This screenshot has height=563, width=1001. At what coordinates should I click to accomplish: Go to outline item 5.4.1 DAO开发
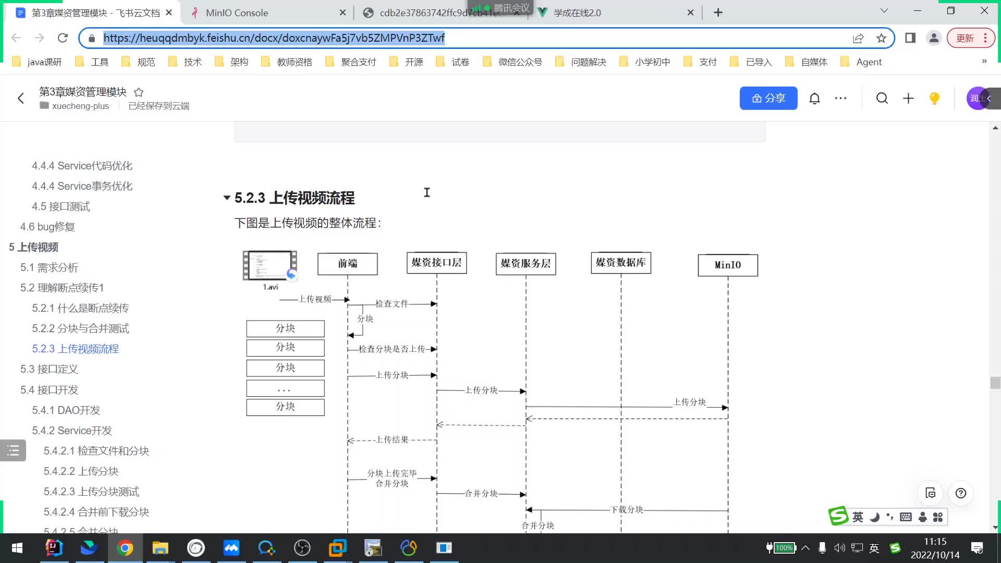pyautogui.click(x=66, y=410)
